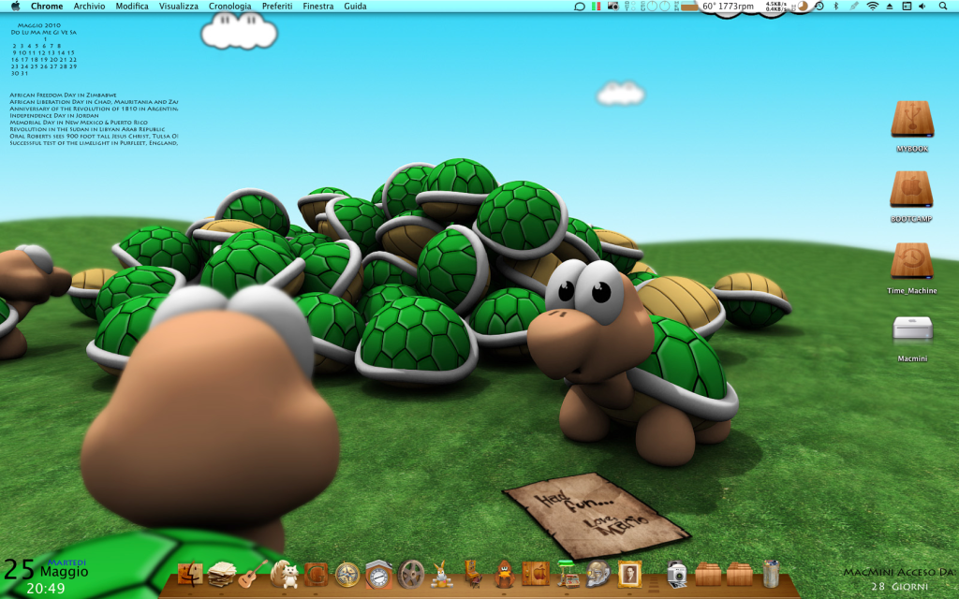Open the wooden wheel Dock icon
Viewport: 959px width, 599px height.
coord(411,575)
